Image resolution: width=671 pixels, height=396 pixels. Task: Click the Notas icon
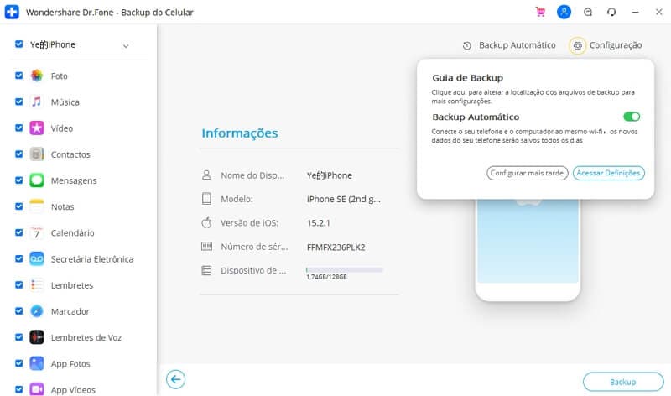click(x=37, y=206)
